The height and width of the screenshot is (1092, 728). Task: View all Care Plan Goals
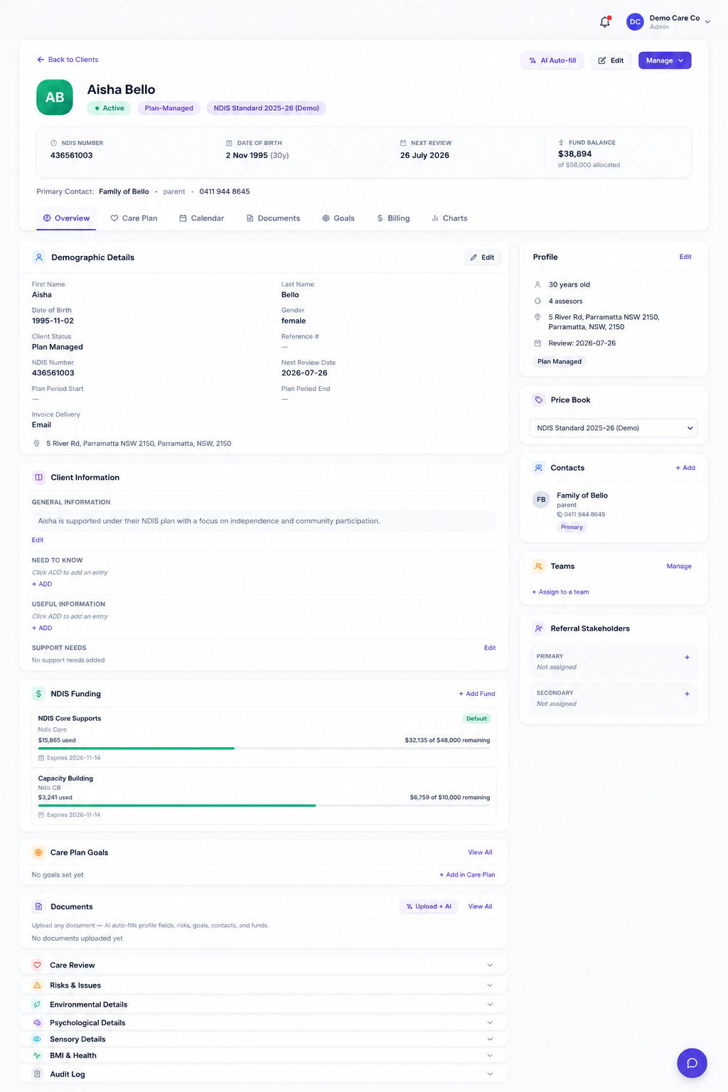pos(480,852)
